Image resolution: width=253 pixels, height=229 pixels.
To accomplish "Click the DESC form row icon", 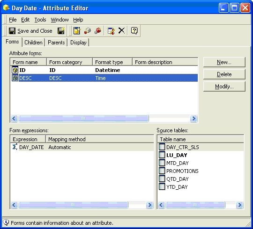I will (15, 78).
